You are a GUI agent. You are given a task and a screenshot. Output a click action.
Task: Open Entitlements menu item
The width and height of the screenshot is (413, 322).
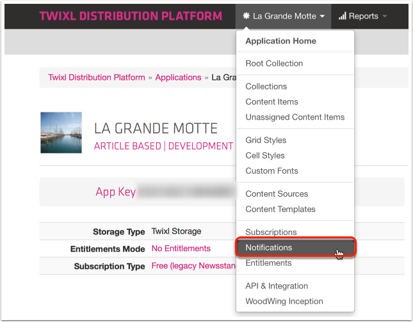[x=268, y=263]
